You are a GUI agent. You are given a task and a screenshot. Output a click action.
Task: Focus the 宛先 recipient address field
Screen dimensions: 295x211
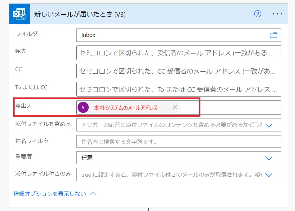178,53
